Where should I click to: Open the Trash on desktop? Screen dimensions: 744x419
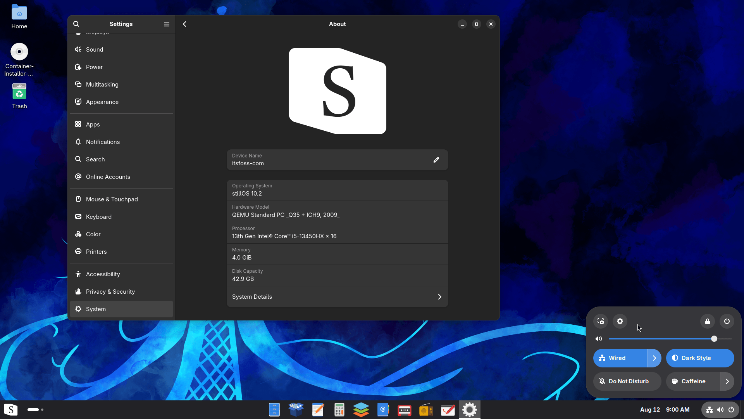coord(19,96)
